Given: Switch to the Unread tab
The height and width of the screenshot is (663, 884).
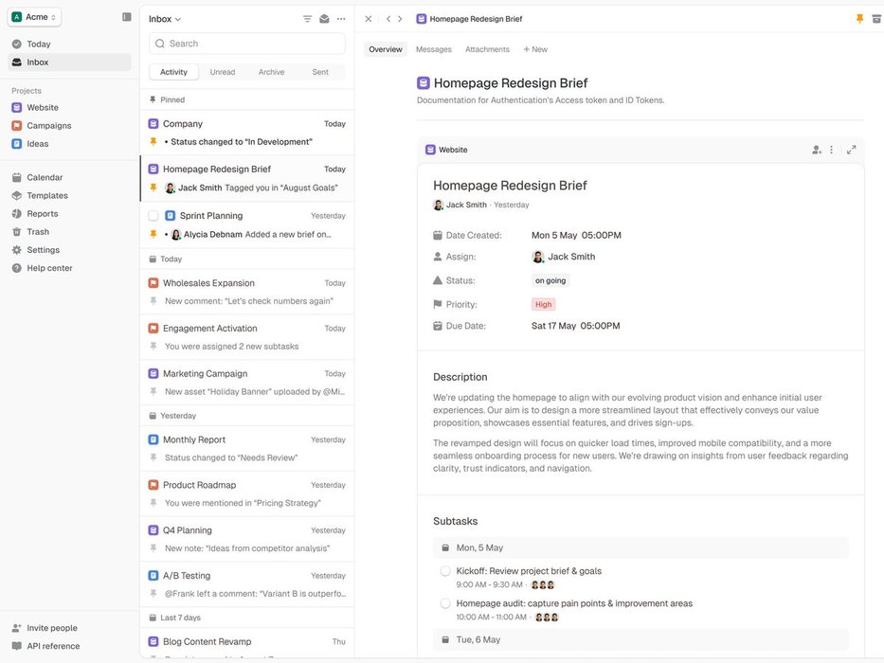Looking at the screenshot, I should coord(223,72).
